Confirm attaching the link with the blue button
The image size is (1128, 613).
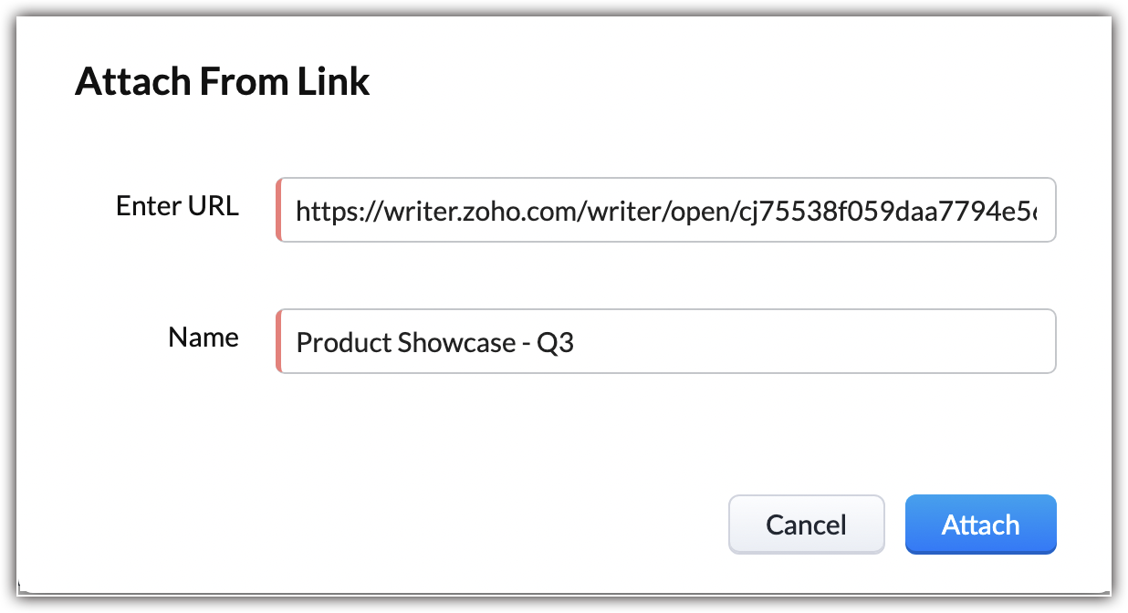click(980, 525)
